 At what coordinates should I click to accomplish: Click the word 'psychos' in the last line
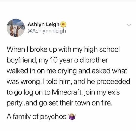point(53,117)
